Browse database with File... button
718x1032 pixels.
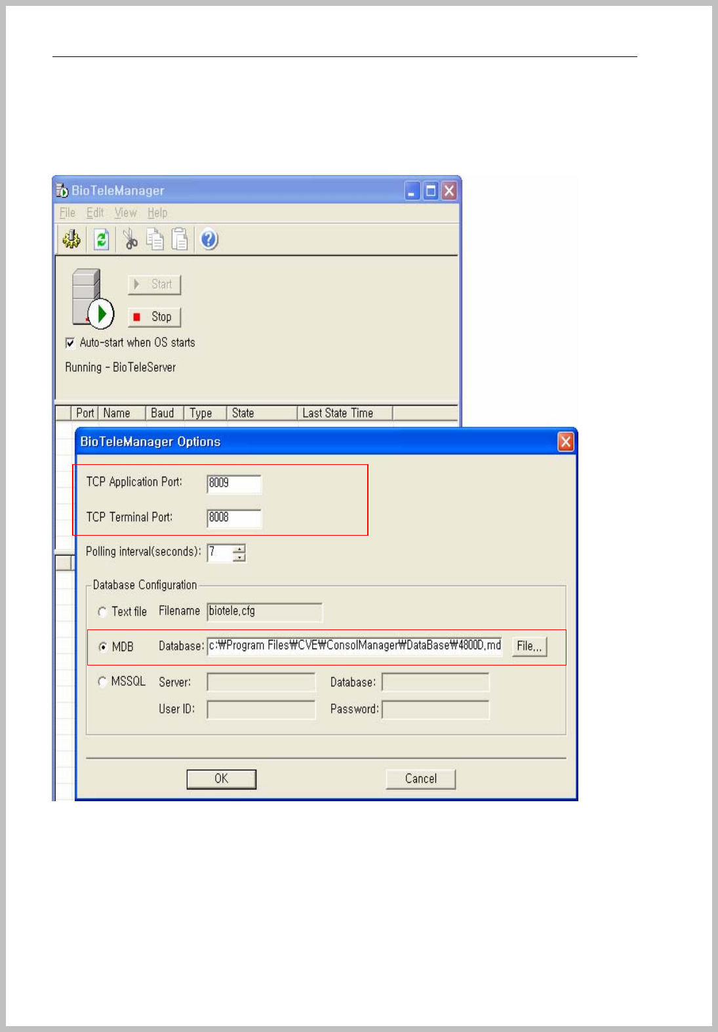529,646
